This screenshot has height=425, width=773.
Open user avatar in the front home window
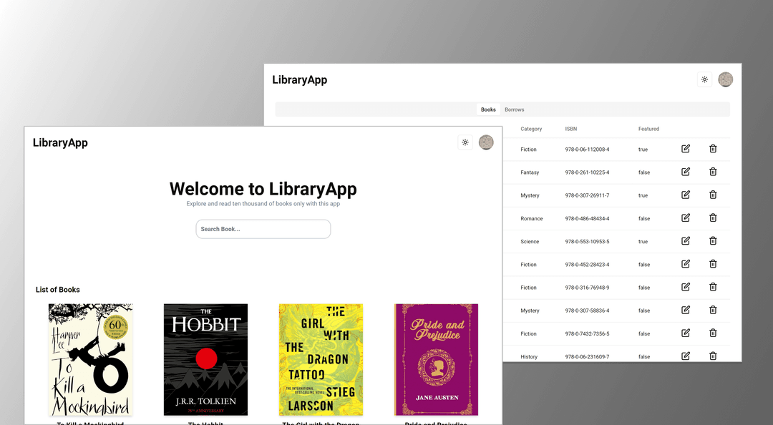486,142
